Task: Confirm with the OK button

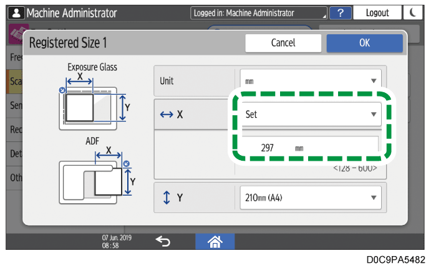Action: click(x=364, y=44)
